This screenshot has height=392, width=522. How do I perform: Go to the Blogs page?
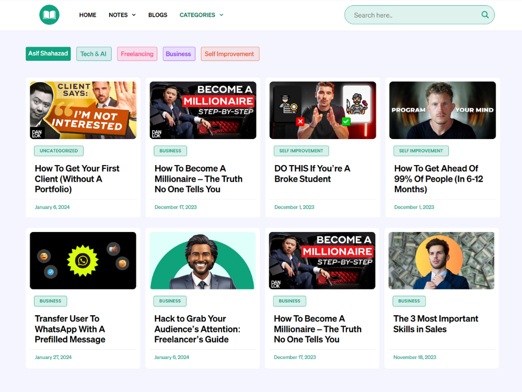coord(158,15)
